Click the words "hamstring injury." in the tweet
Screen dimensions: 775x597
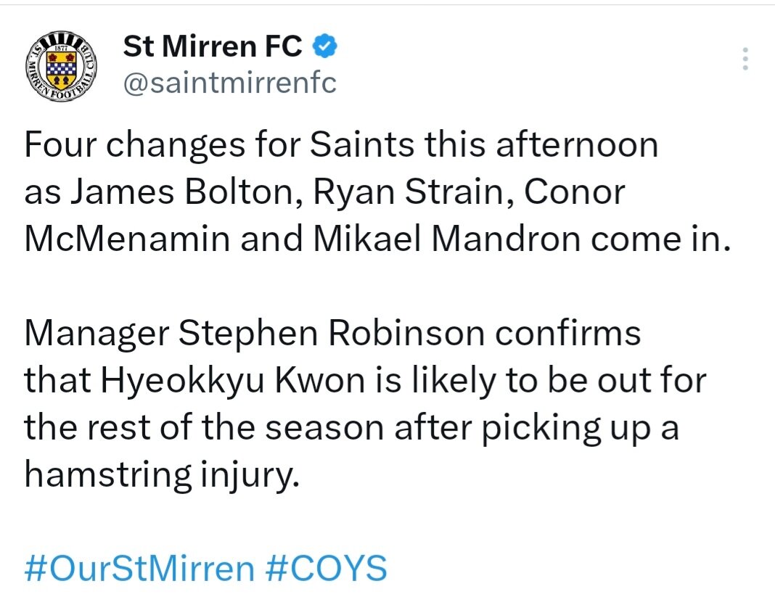coord(162,474)
